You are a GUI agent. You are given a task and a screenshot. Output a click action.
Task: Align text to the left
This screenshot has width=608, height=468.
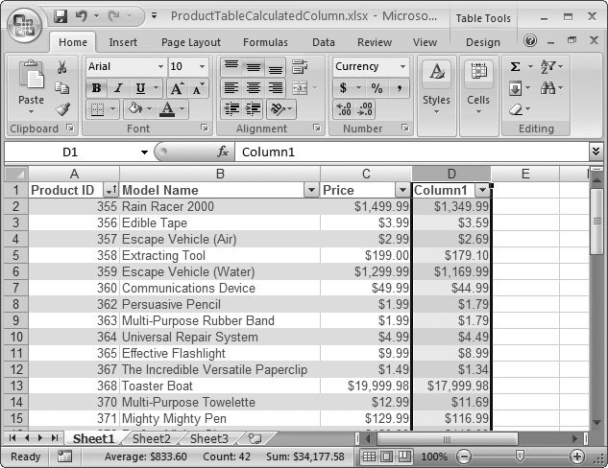(x=231, y=88)
